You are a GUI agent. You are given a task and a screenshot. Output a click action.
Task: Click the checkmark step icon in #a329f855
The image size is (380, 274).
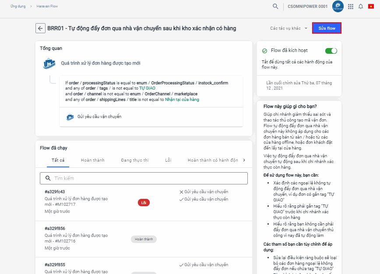181,265
